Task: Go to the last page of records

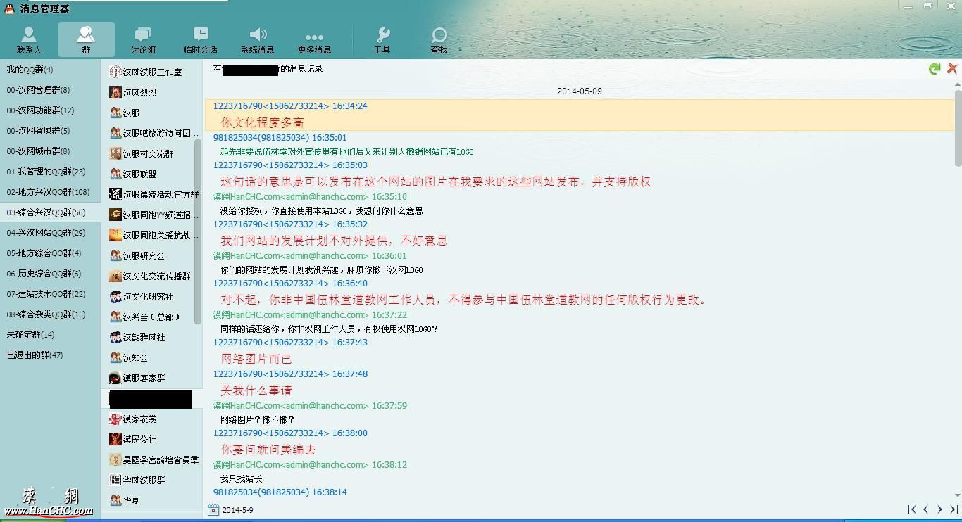Action: tap(954, 509)
